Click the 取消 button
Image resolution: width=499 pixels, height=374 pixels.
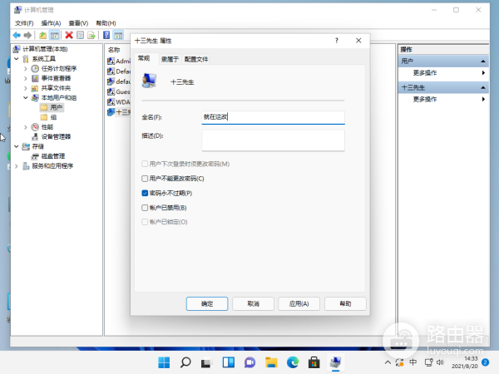pos(253,303)
